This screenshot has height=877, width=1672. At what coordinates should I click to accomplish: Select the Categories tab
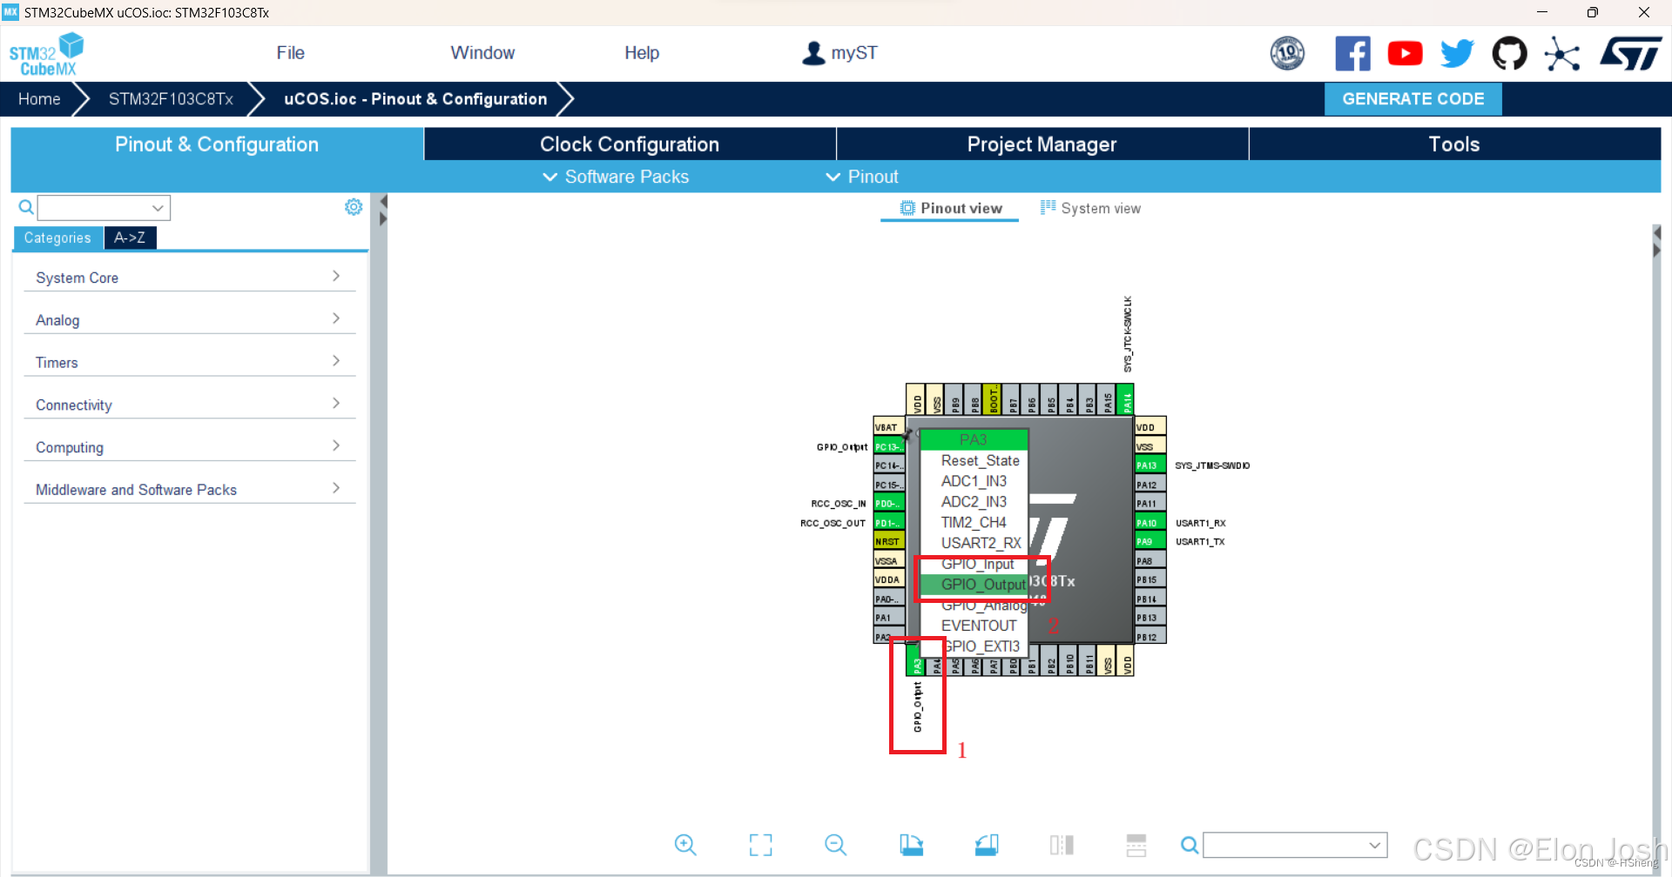(57, 238)
